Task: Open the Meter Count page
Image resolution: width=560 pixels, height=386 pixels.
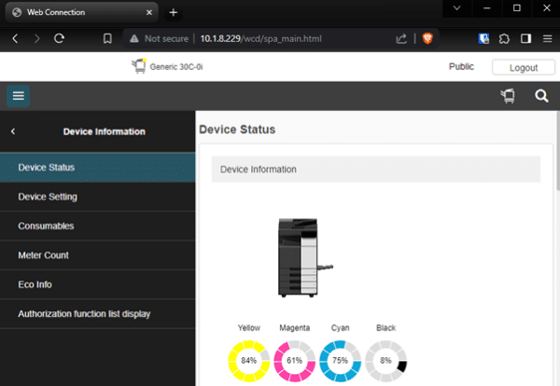Action: coord(43,255)
